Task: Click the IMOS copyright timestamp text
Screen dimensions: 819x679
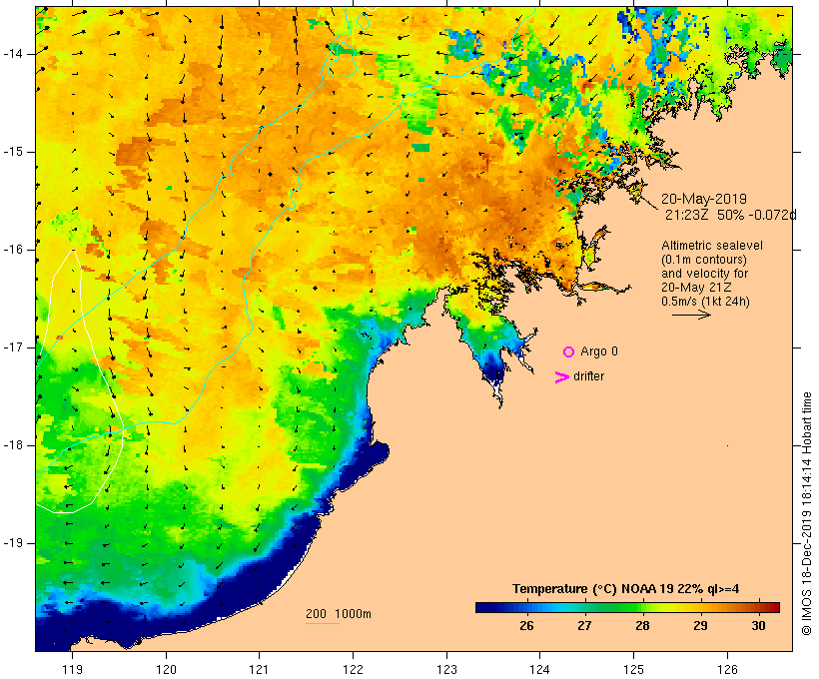Action: tap(807, 513)
